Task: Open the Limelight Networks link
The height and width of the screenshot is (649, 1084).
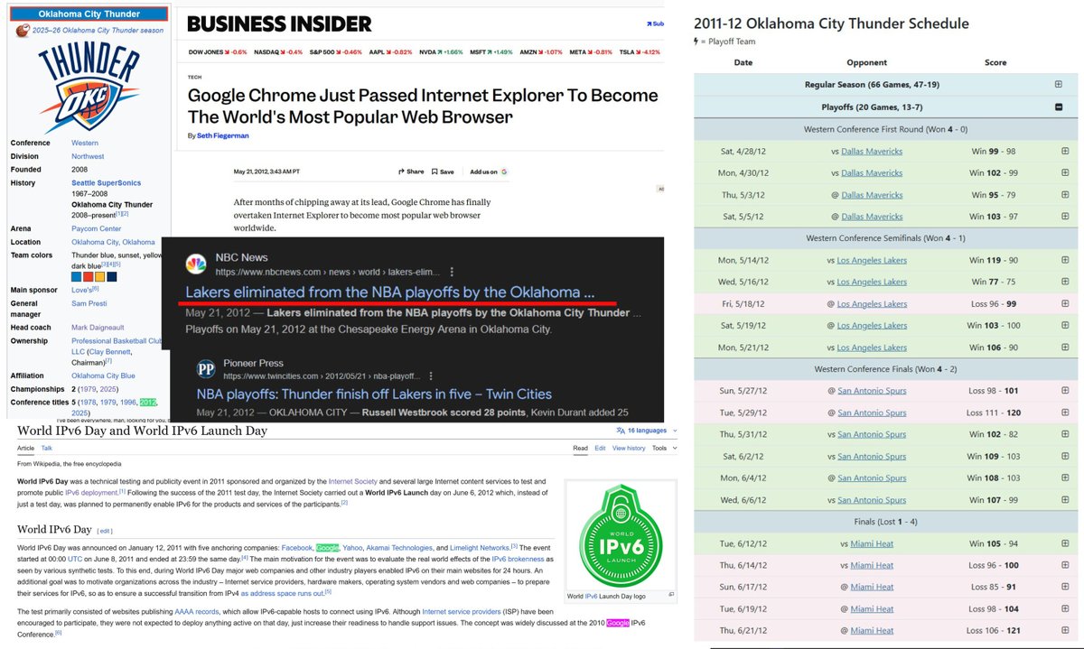Action: pos(480,548)
